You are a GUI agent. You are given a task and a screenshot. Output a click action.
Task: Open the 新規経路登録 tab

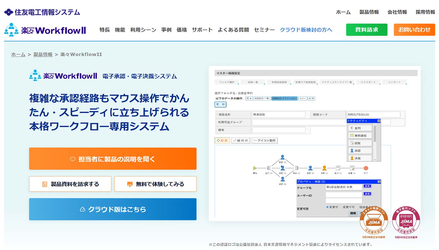279,82
